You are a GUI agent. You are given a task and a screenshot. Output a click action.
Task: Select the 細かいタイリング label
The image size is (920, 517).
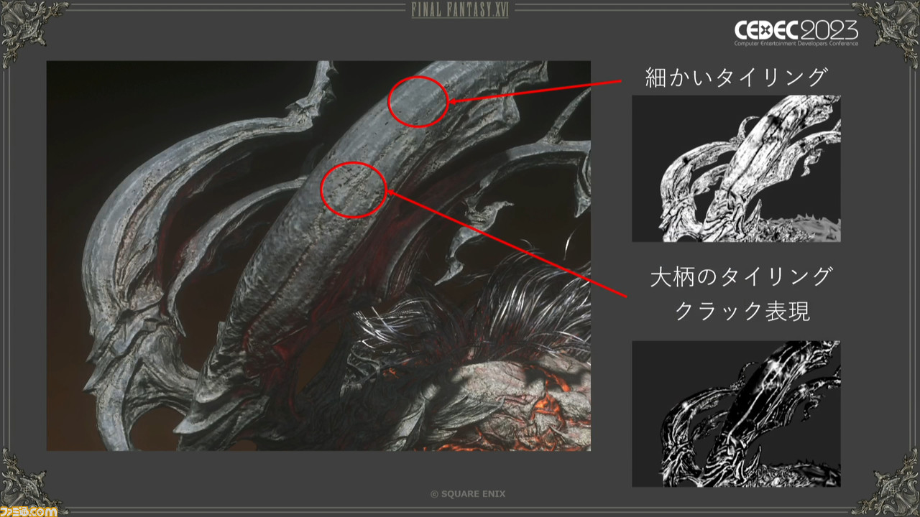click(737, 77)
